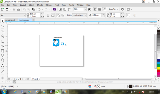This screenshot has width=160, height=94.
Task: Toggle Treat as filled button
Action: click(128, 15)
